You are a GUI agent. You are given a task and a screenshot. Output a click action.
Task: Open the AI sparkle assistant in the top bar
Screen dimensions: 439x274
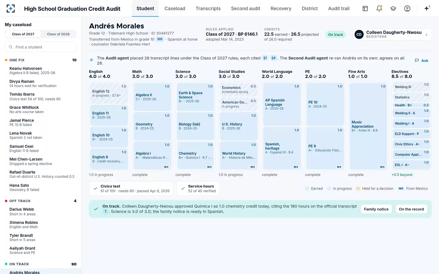point(427,8)
